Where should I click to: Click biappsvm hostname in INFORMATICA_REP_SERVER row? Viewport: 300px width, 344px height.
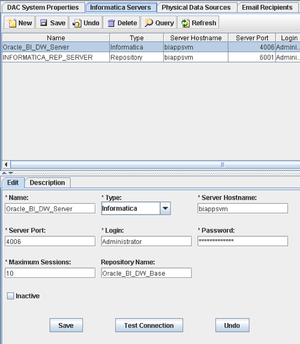tap(196, 58)
